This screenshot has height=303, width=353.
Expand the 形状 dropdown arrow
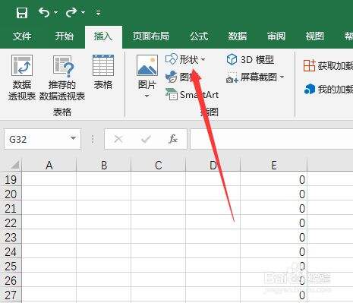[x=203, y=60]
